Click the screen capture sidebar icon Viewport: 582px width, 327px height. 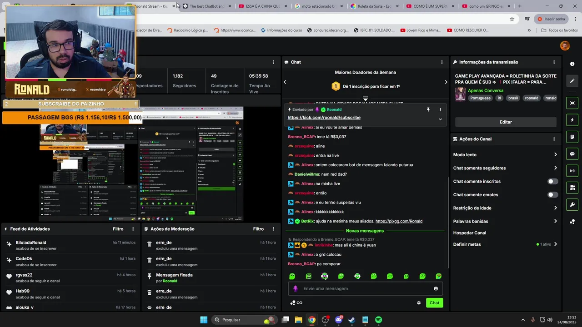coord(572,103)
